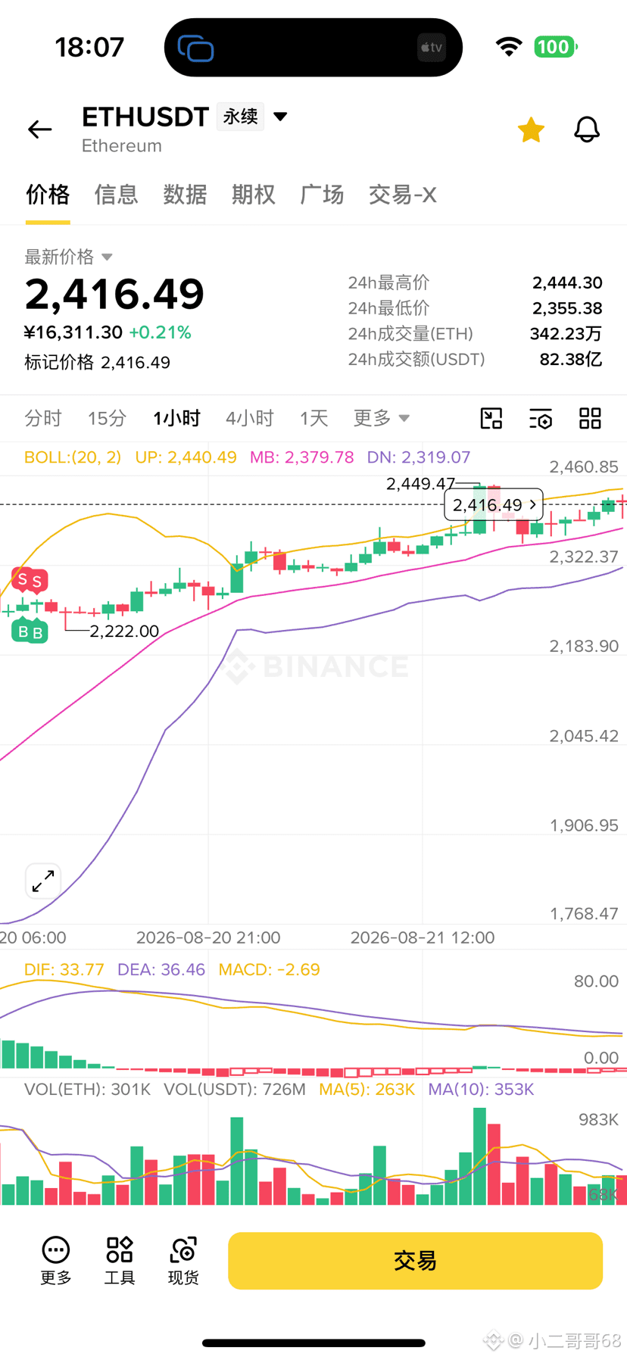Viewport: 627px width, 1360px height.
Task: Open the 工具 tools icon
Action: (x=120, y=1261)
